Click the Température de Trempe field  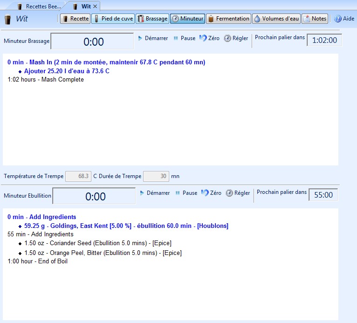click(78, 176)
